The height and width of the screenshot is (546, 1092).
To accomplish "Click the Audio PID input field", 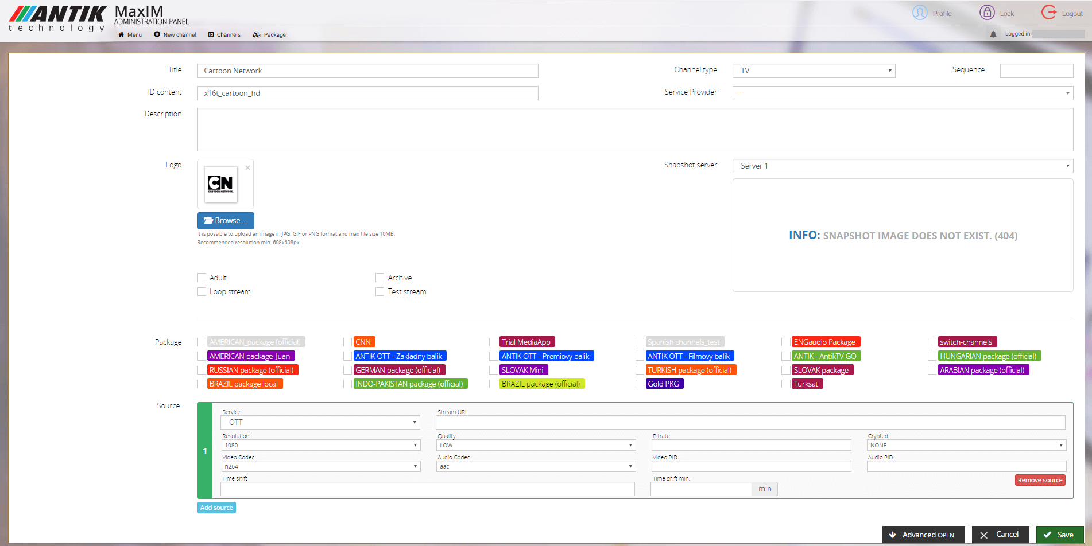I will [x=966, y=467].
